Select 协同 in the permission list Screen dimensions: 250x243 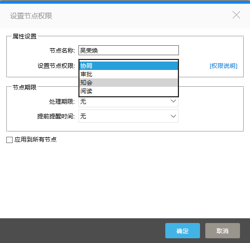128,66
